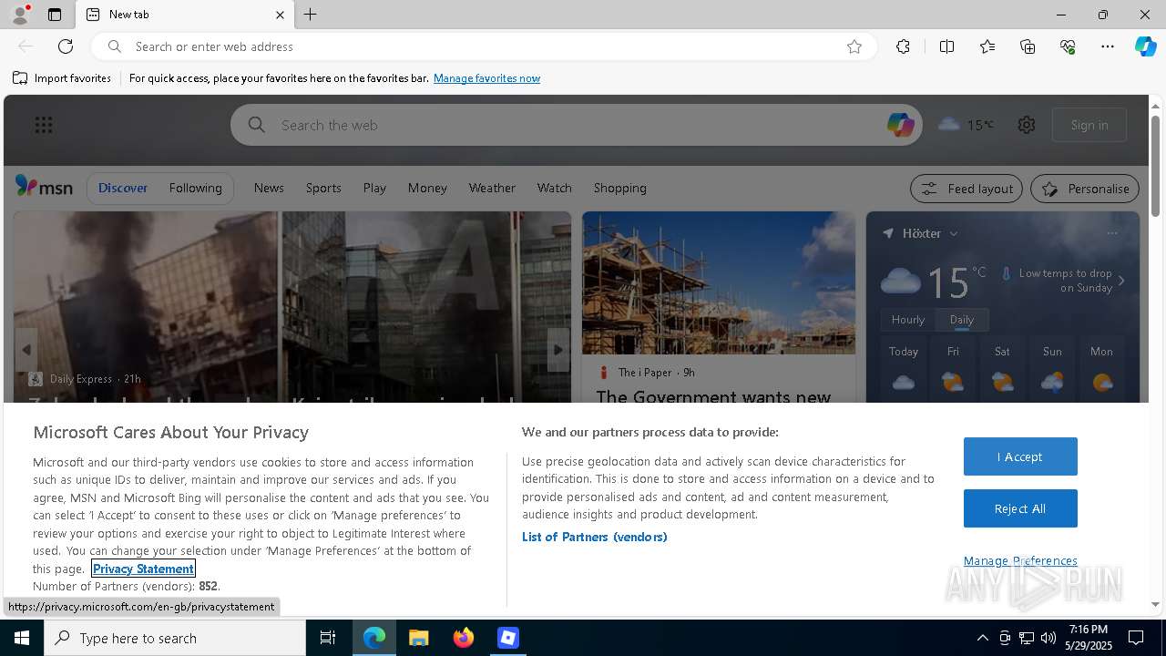Image resolution: width=1166 pixels, height=656 pixels.
Task: Show next story in the carousel
Action: click(558, 350)
